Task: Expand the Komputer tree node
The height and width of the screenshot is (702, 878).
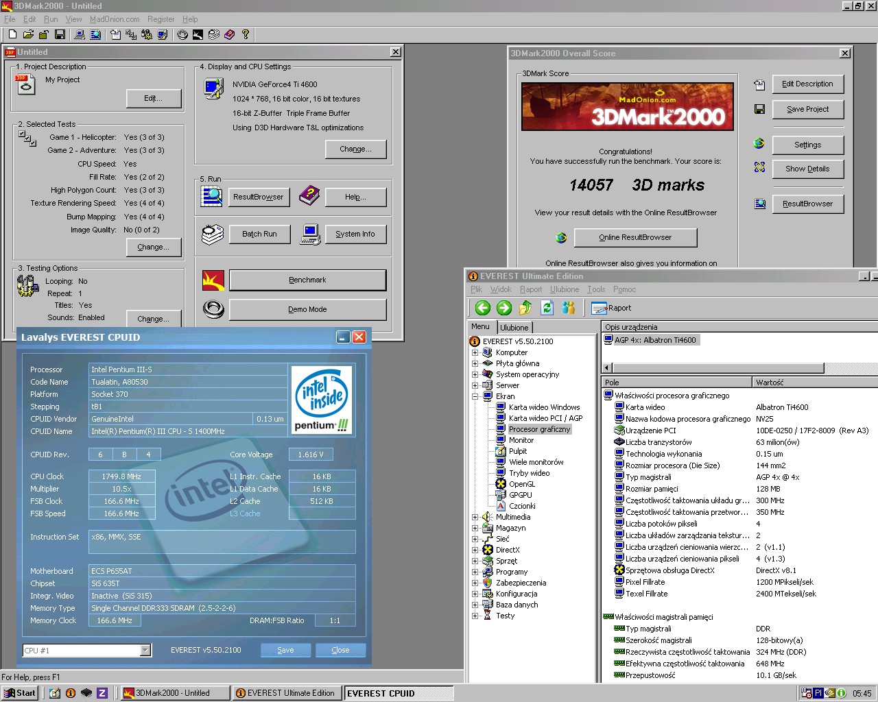Action: (x=475, y=352)
